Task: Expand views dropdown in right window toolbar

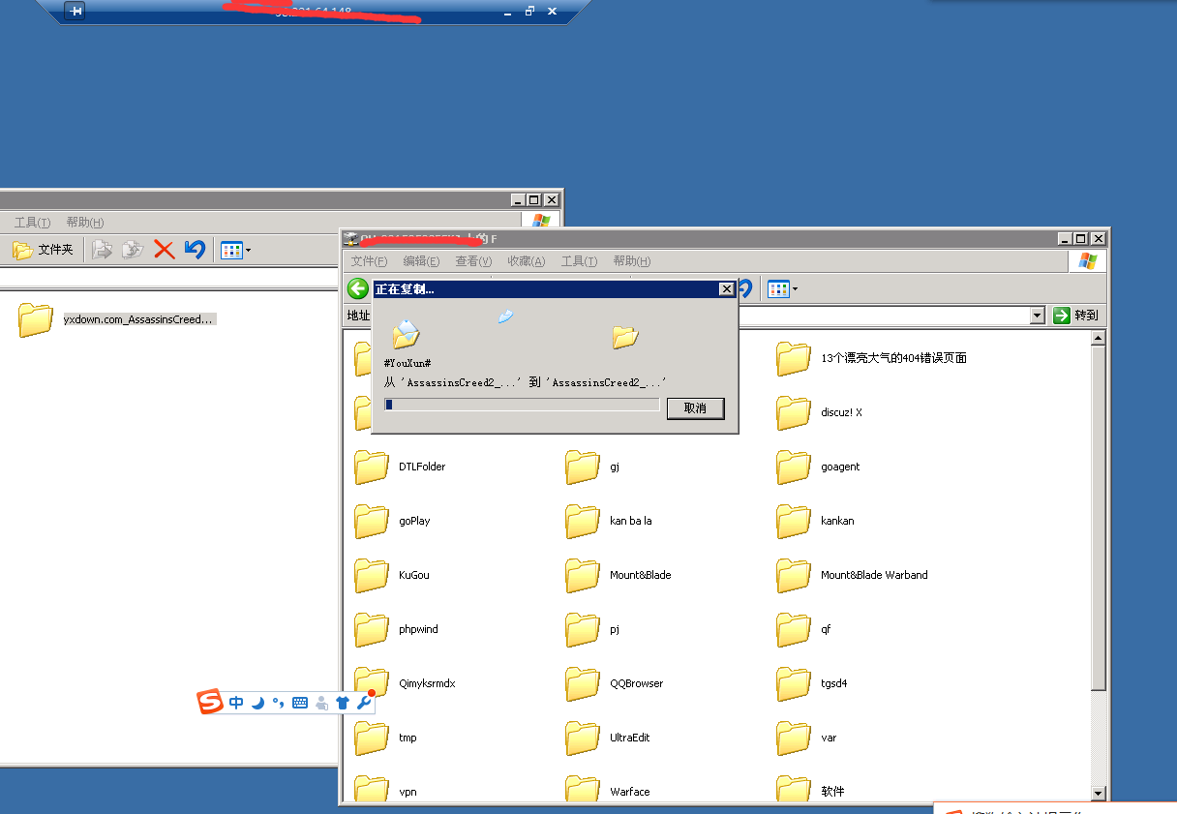Action: click(x=795, y=288)
